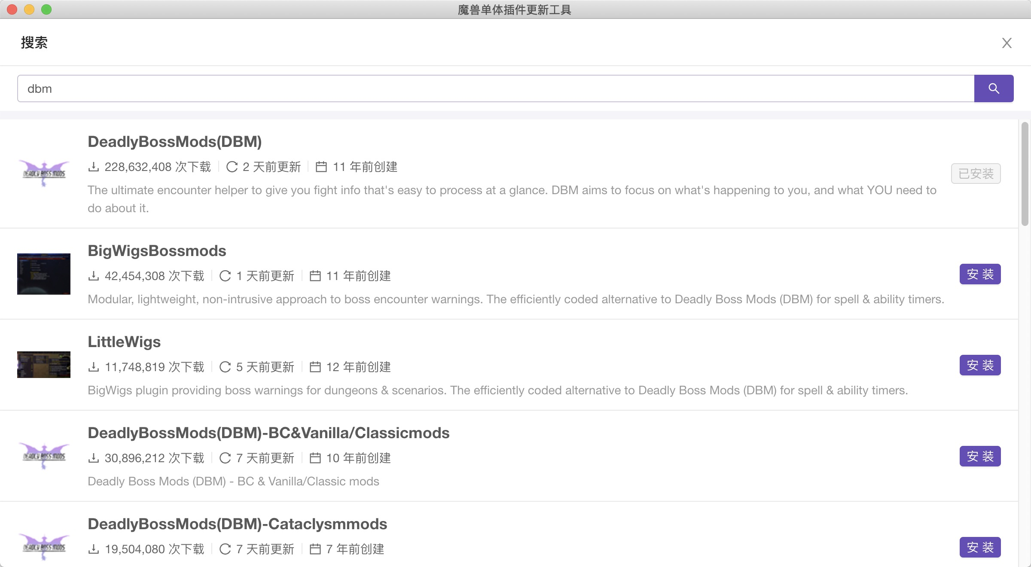Click the BigWigsBossmods thumbnail image
Viewport: 1031px width, 567px height.
click(x=44, y=274)
